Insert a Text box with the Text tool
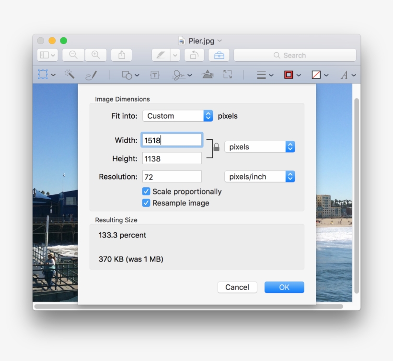 pyautogui.click(x=155, y=75)
